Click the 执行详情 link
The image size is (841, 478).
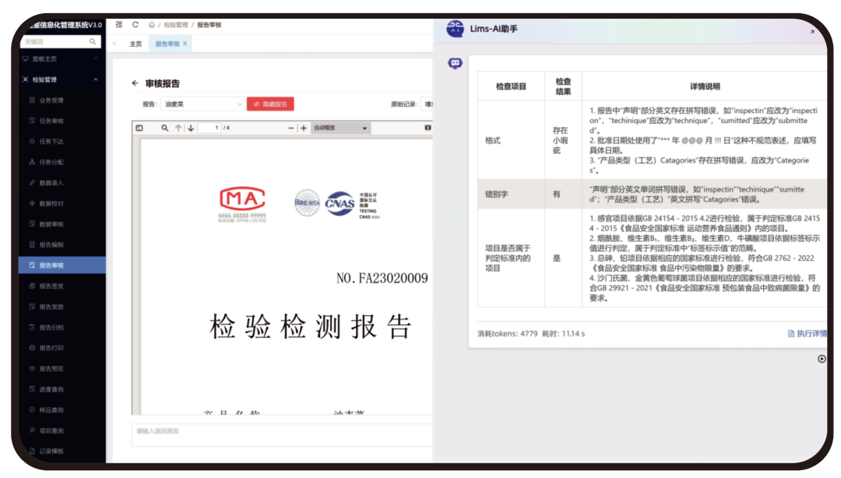(806, 333)
